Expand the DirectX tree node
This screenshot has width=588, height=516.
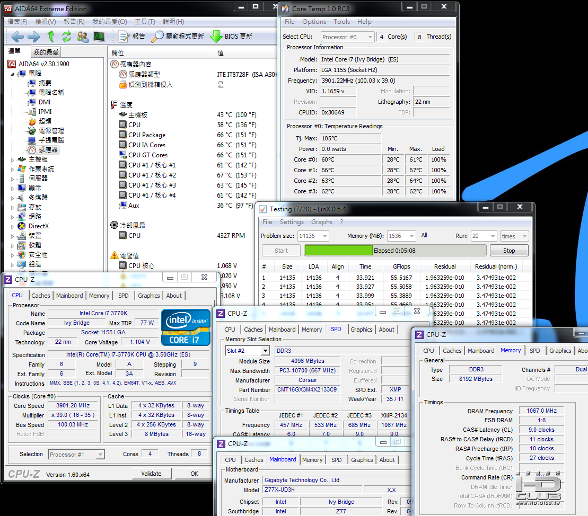pyautogui.click(x=13, y=226)
